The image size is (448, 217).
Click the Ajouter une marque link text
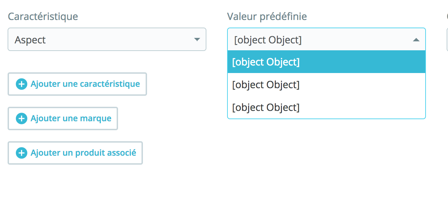pos(71,118)
